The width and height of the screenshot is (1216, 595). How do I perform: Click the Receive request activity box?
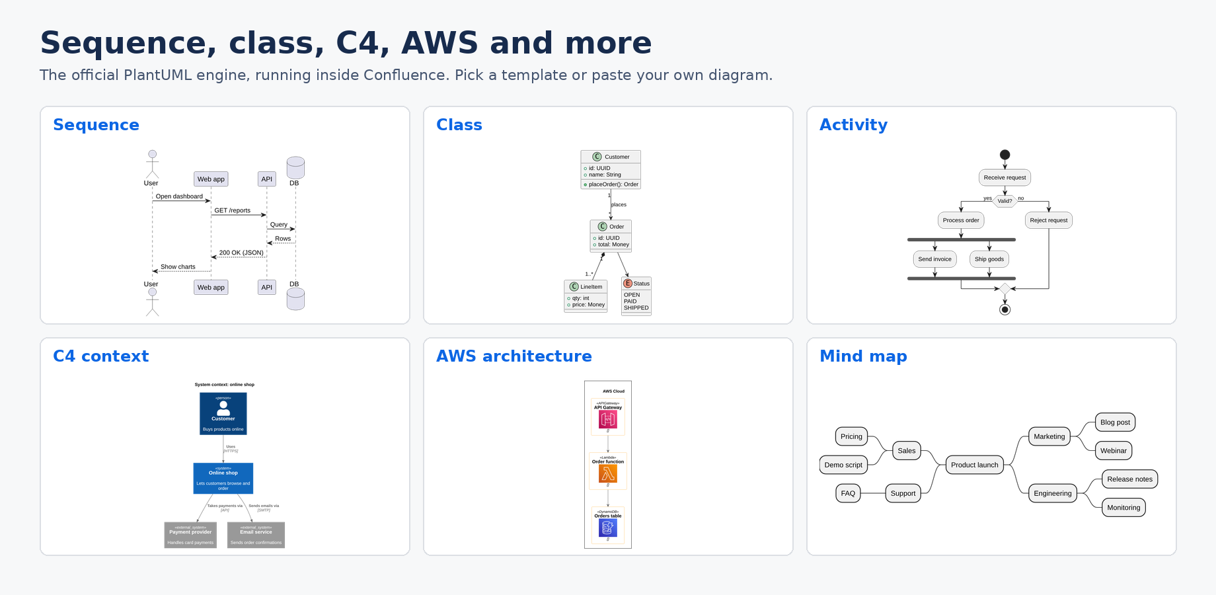(1005, 177)
